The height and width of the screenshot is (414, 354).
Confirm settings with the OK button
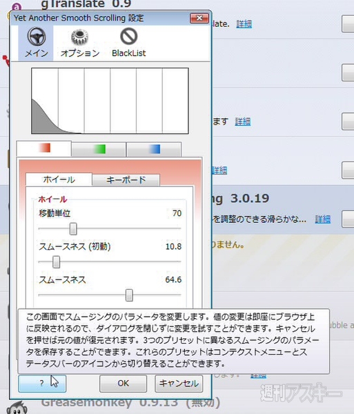[123, 383]
